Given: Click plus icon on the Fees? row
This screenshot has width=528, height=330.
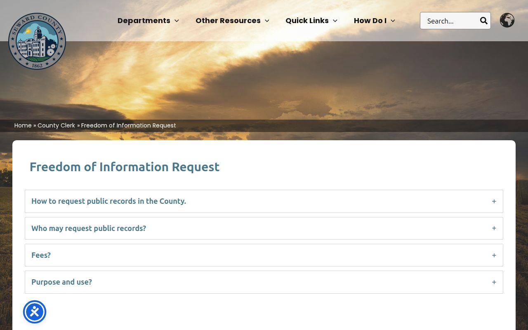Looking at the screenshot, I should (494, 255).
